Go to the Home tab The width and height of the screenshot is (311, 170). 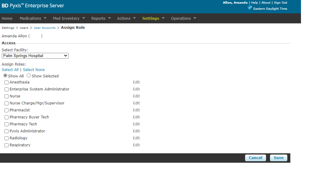[7, 19]
